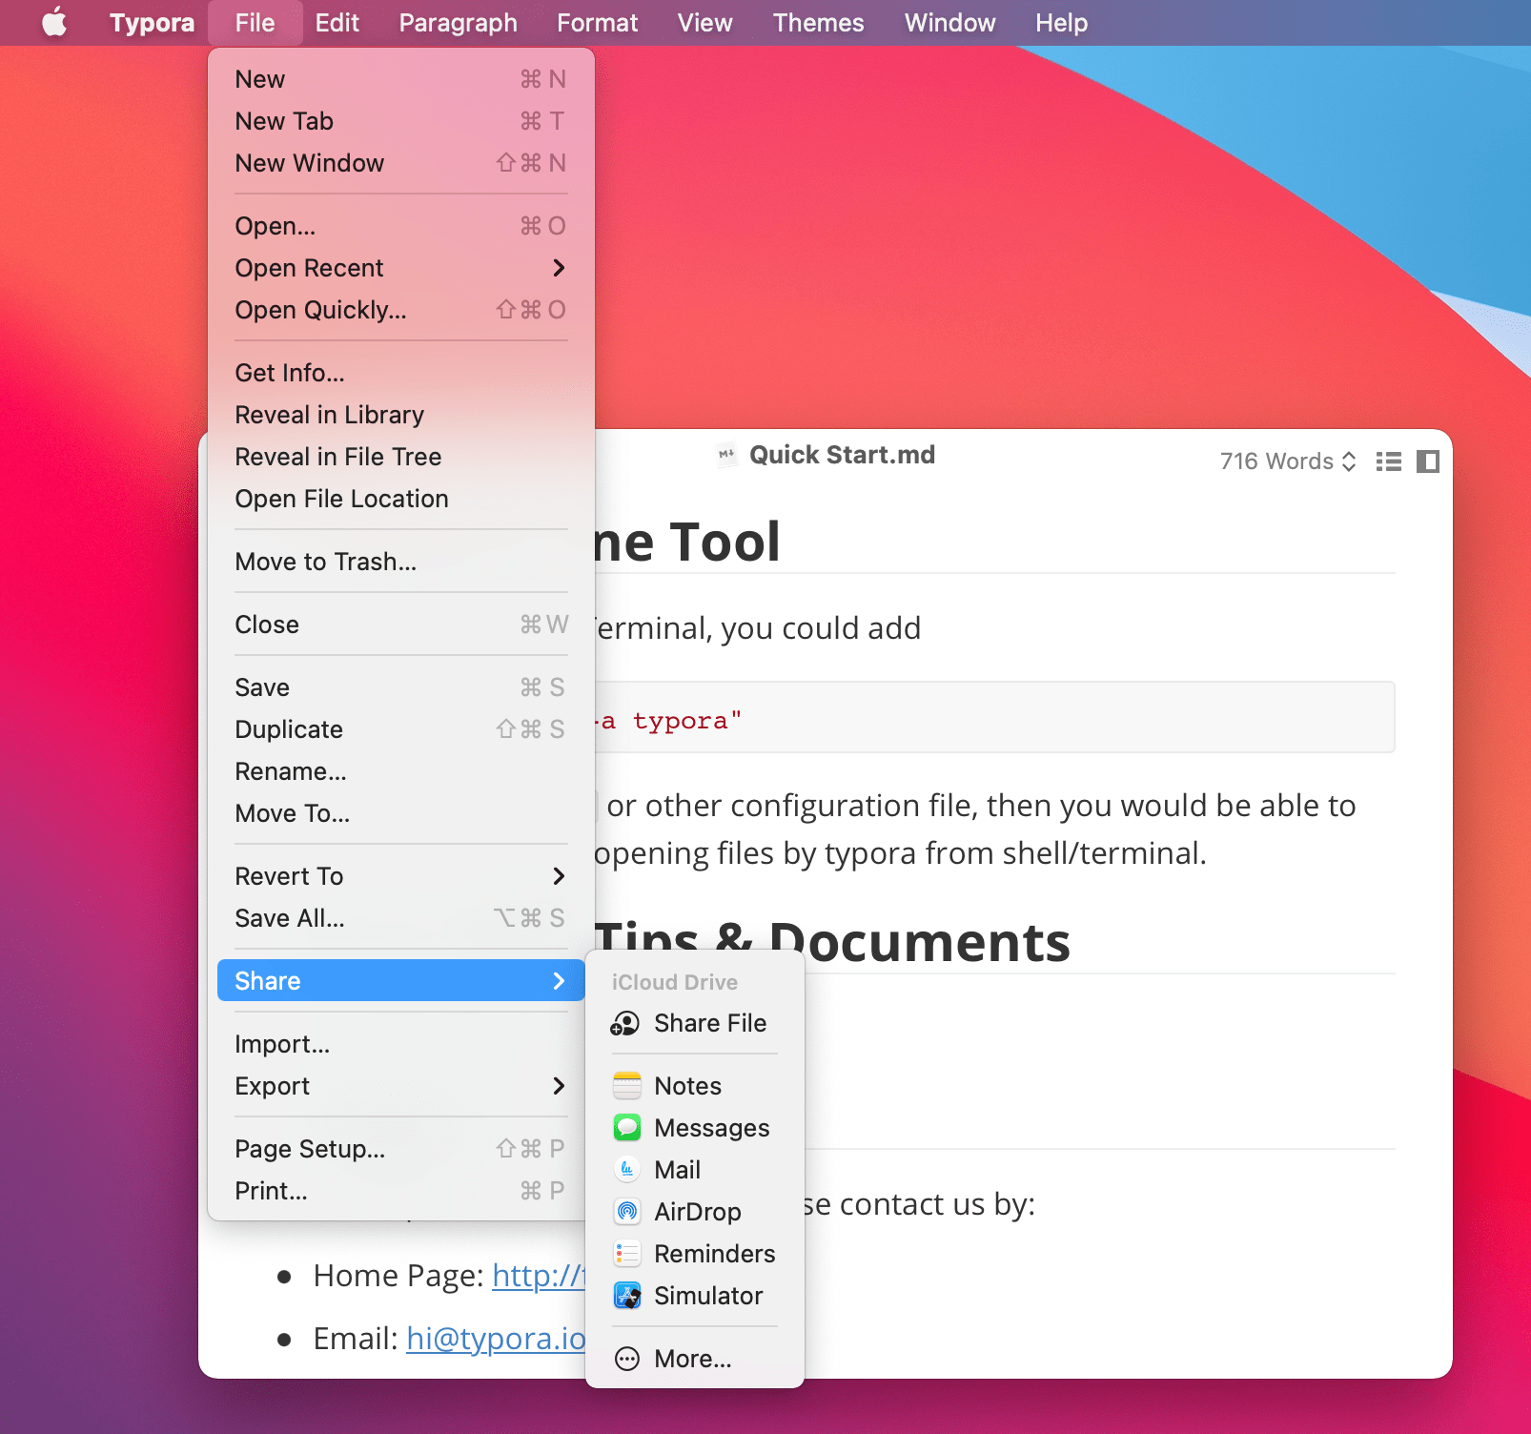Open the Paragraph menu
This screenshot has height=1434, width=1531.
tap(458, 22)
